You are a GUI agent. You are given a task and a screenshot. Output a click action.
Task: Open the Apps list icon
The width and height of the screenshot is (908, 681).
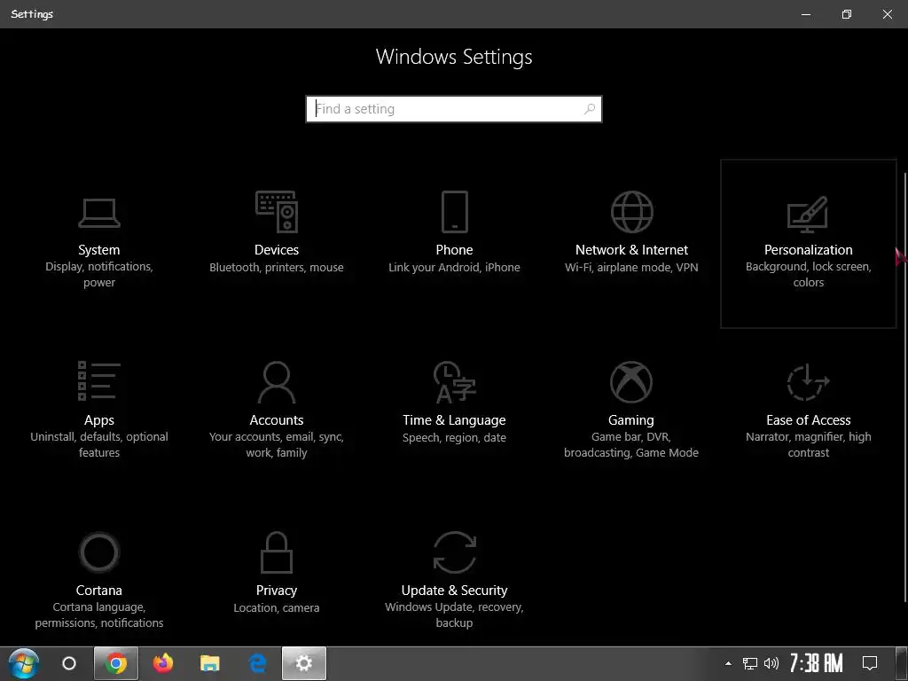pos(99,380)
